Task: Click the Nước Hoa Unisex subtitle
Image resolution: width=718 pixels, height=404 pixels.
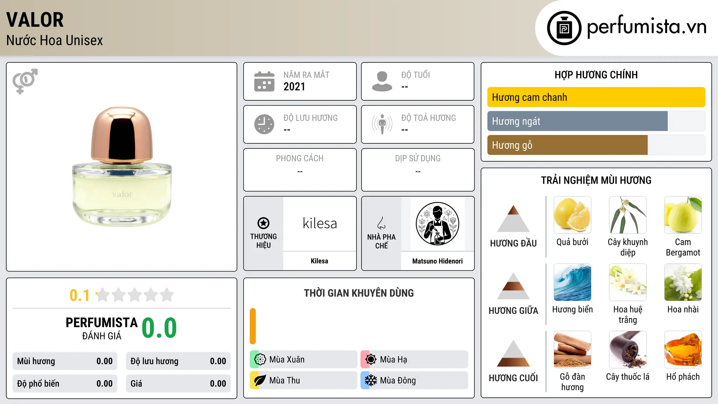Action: click(55, 40)
